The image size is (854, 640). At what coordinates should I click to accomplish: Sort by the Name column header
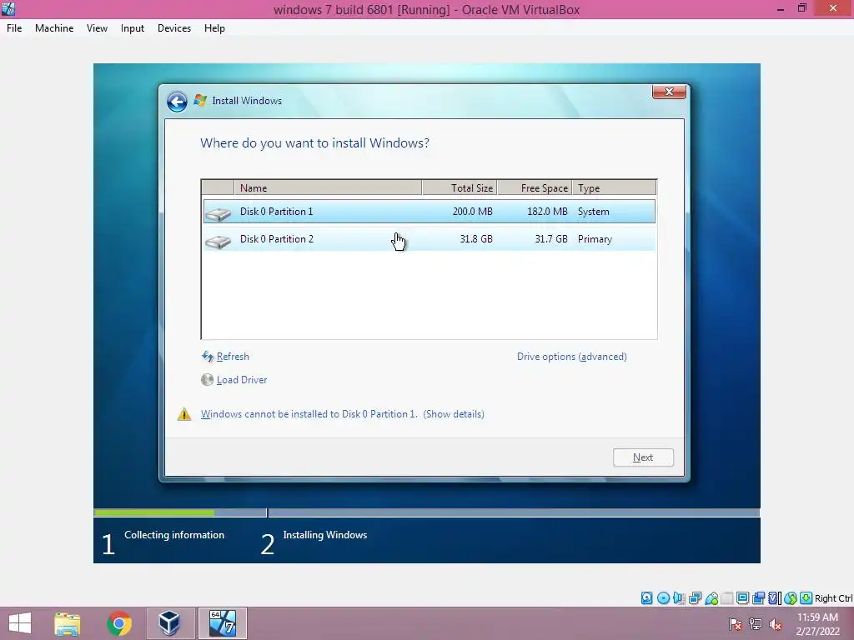tap(328, 187)
